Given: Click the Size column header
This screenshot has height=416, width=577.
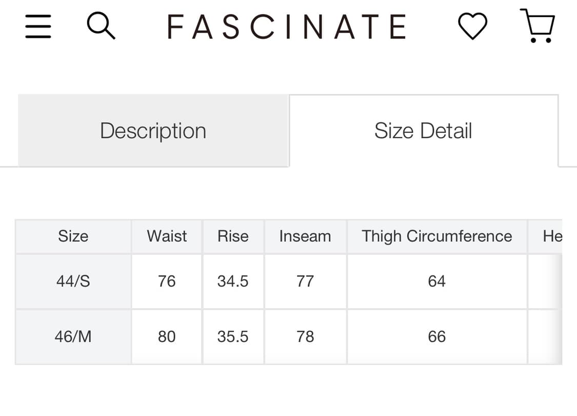Looking at the screenshot, I should (x=73, y=236).
